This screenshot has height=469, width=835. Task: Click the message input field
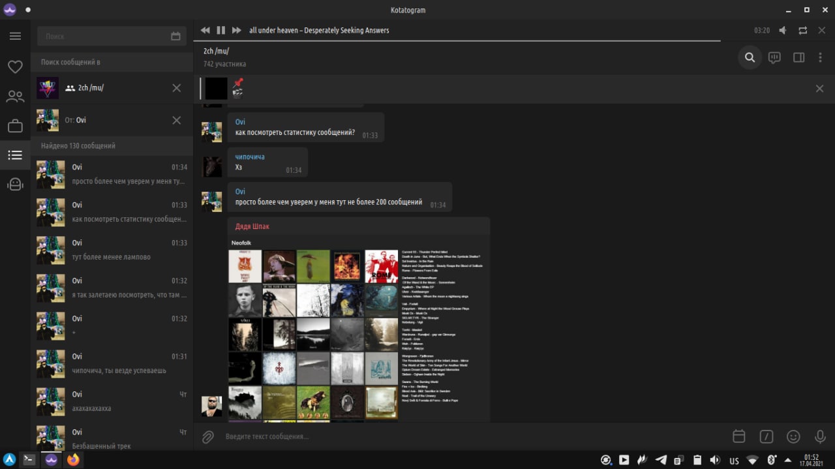(x=473, y=436)
